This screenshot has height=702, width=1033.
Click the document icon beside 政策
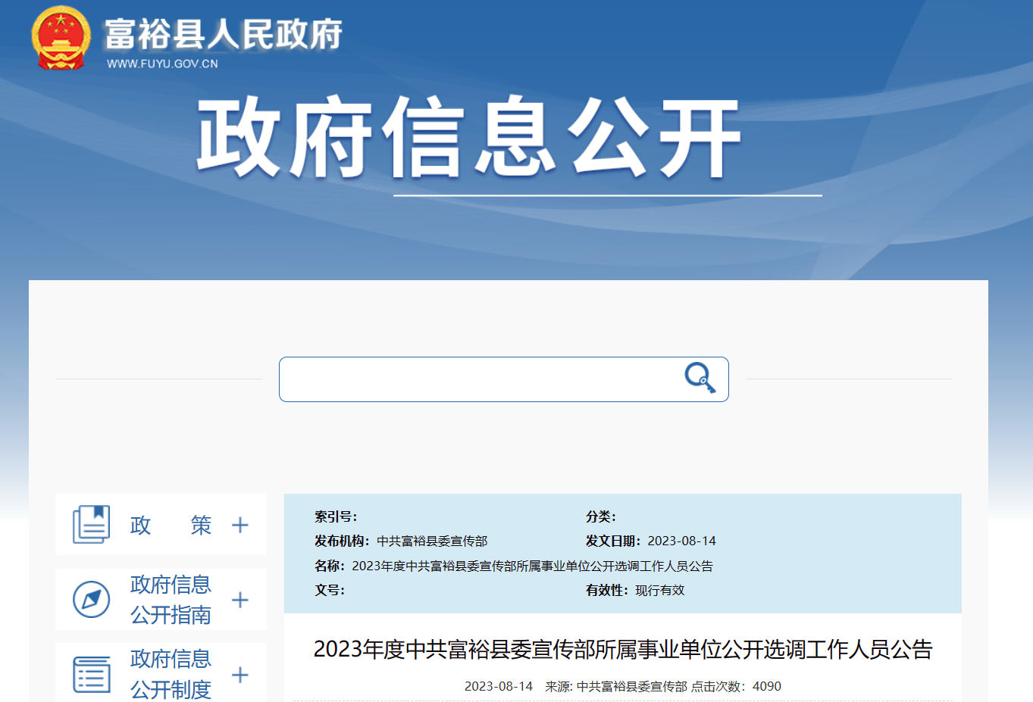pyautogui.click(x=92, y=524)
